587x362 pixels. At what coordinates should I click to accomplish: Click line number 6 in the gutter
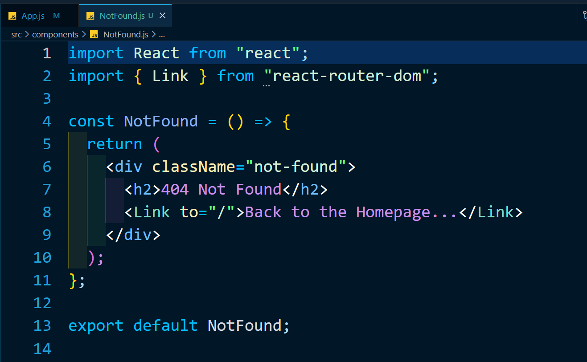47,167
